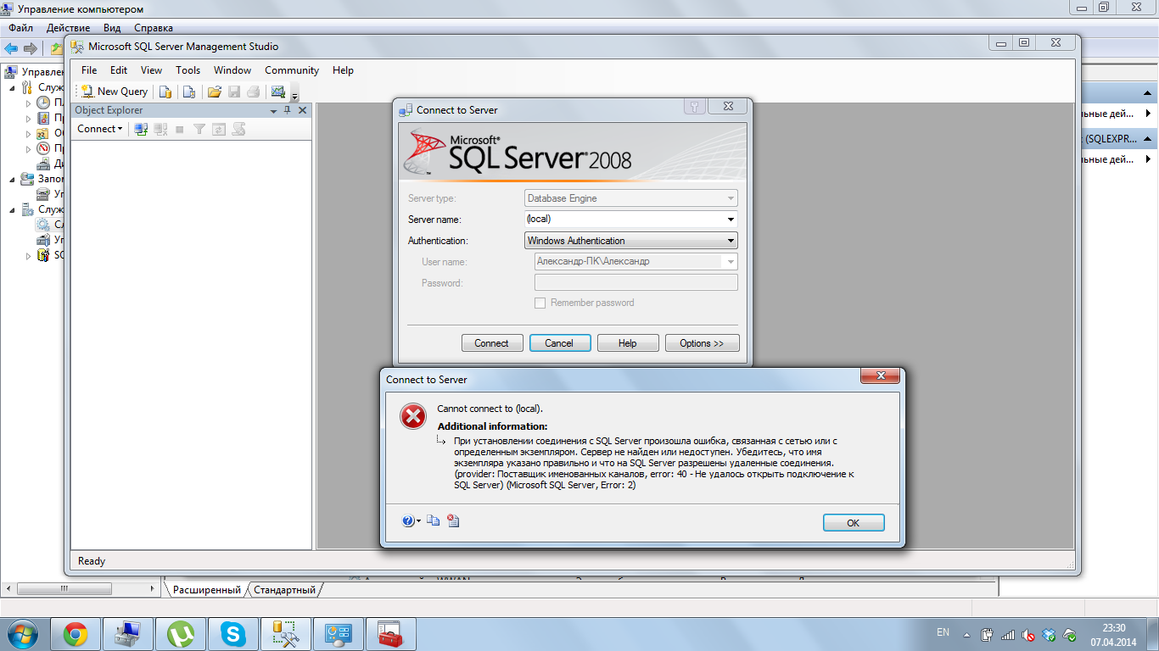This screenshot has height=651, width=1159.
Task: Toggle the Remember password checkbox
Action: [x=540, y=303]
